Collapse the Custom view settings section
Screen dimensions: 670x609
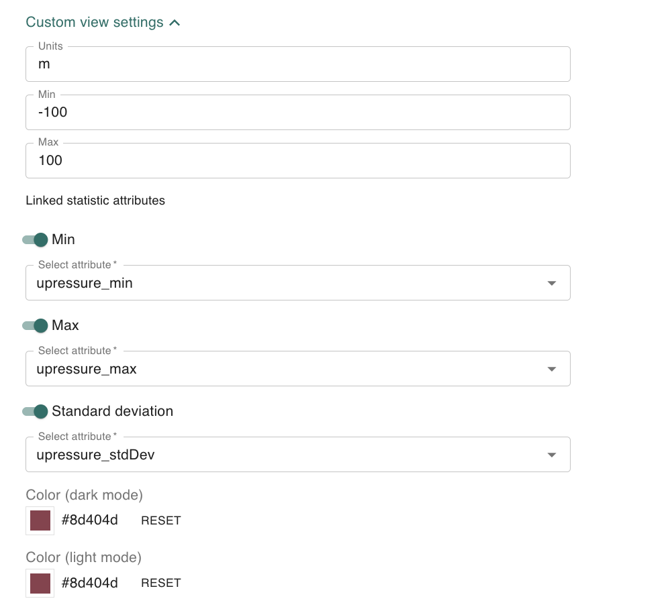pyautogui.click(x=94, y=22)
